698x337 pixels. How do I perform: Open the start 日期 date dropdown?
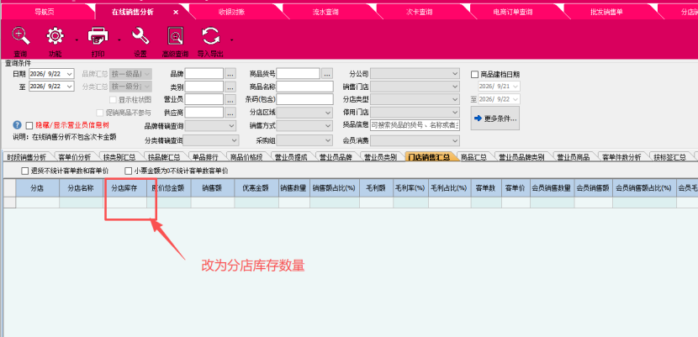tap(70, 74)
